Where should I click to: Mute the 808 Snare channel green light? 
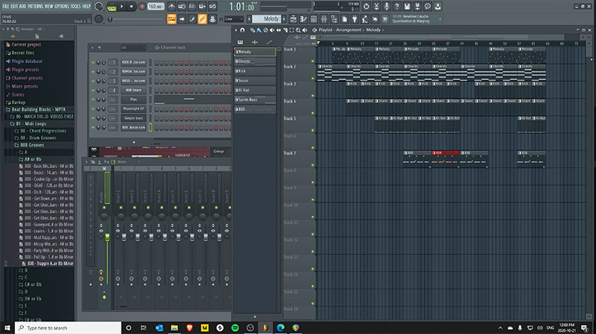pyautogui.click(x=92, y=89)
